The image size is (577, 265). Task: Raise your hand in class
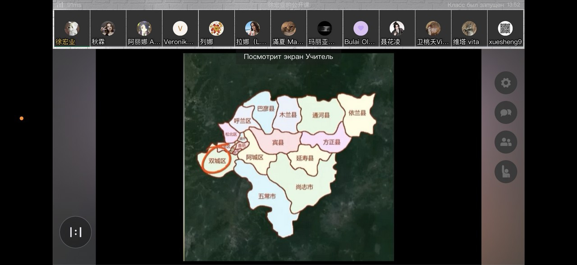(505, 172)
